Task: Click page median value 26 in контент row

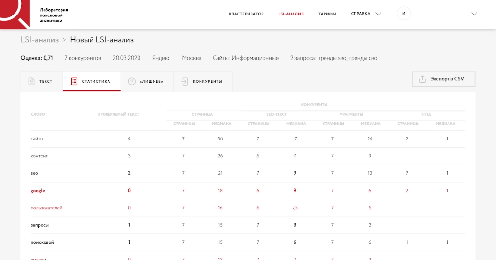Action: [220, 156]
